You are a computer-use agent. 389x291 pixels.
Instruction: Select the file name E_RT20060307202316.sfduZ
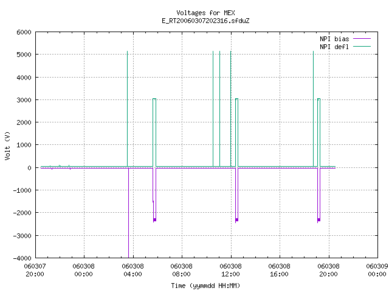pyautogui.click(x=205, y=21)
